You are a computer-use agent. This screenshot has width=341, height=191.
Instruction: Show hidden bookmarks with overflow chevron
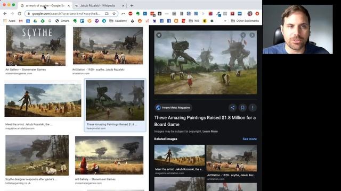225,21
